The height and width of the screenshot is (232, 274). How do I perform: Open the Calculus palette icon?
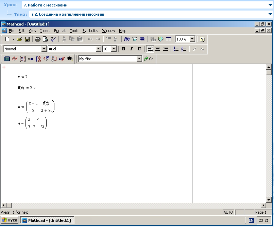(x=38, y=59)
